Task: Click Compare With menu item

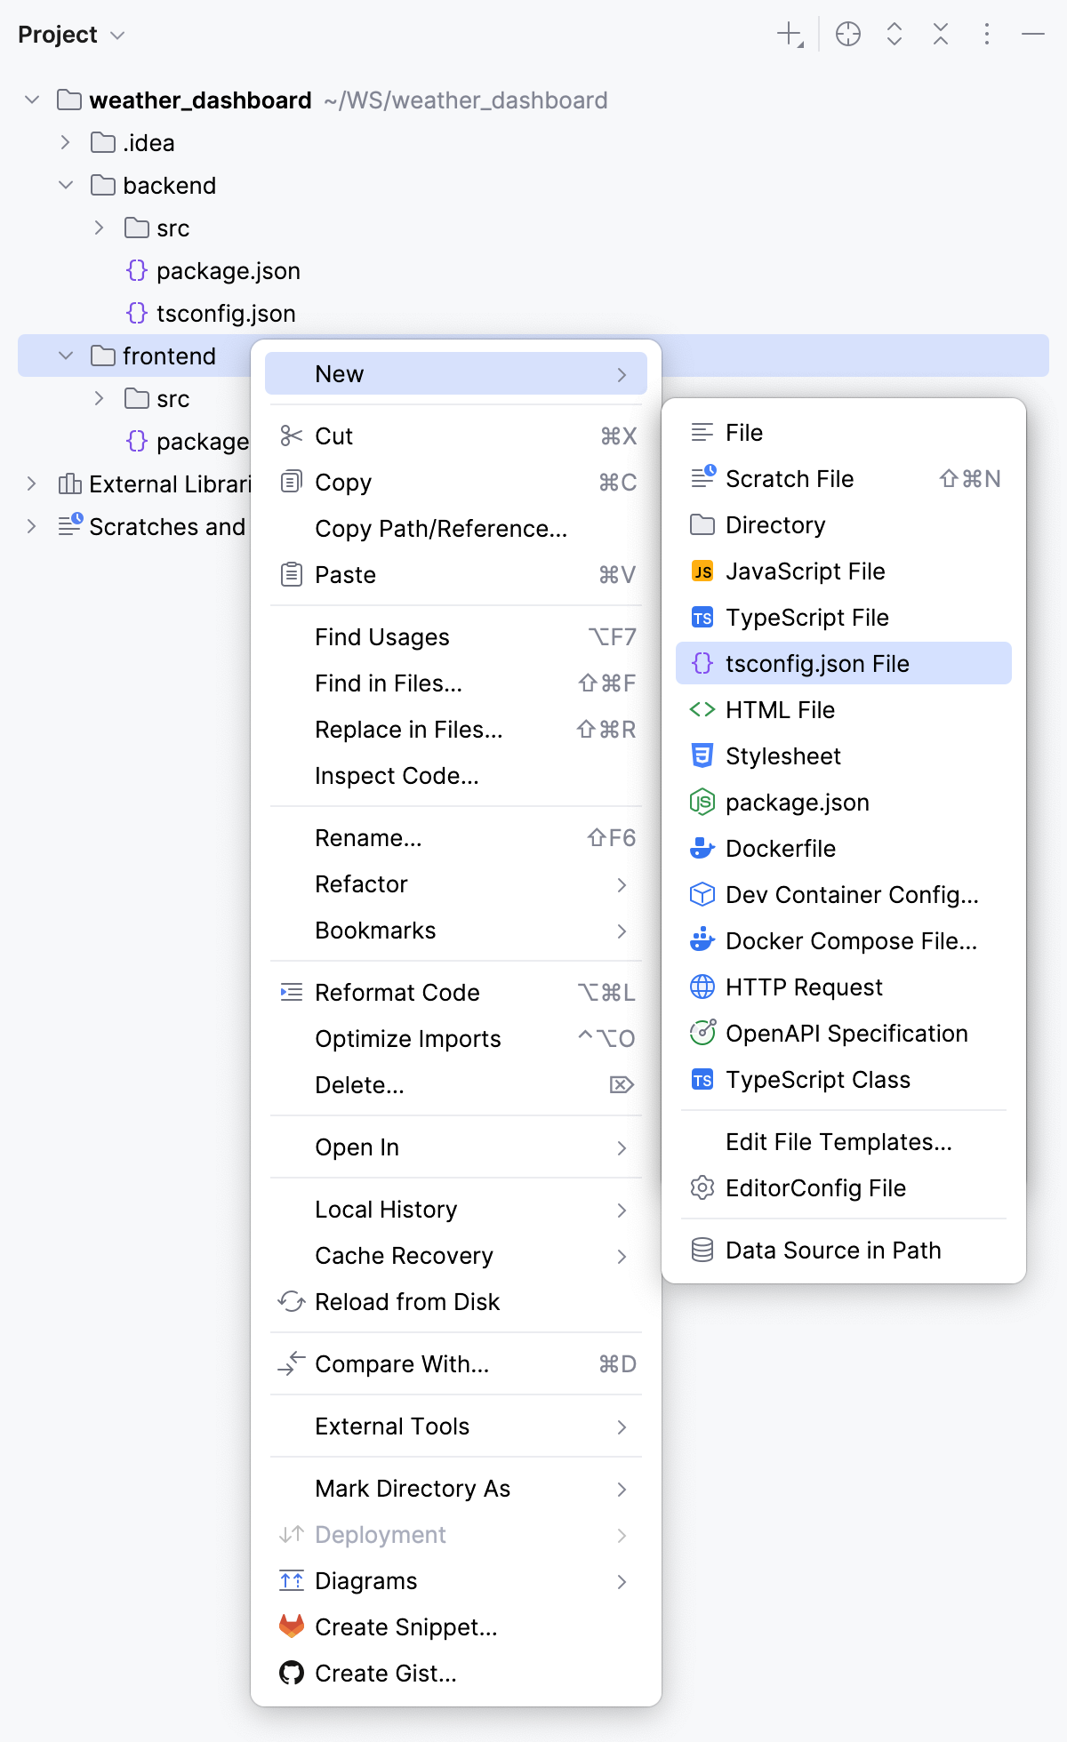Action: coord(456,1363)
